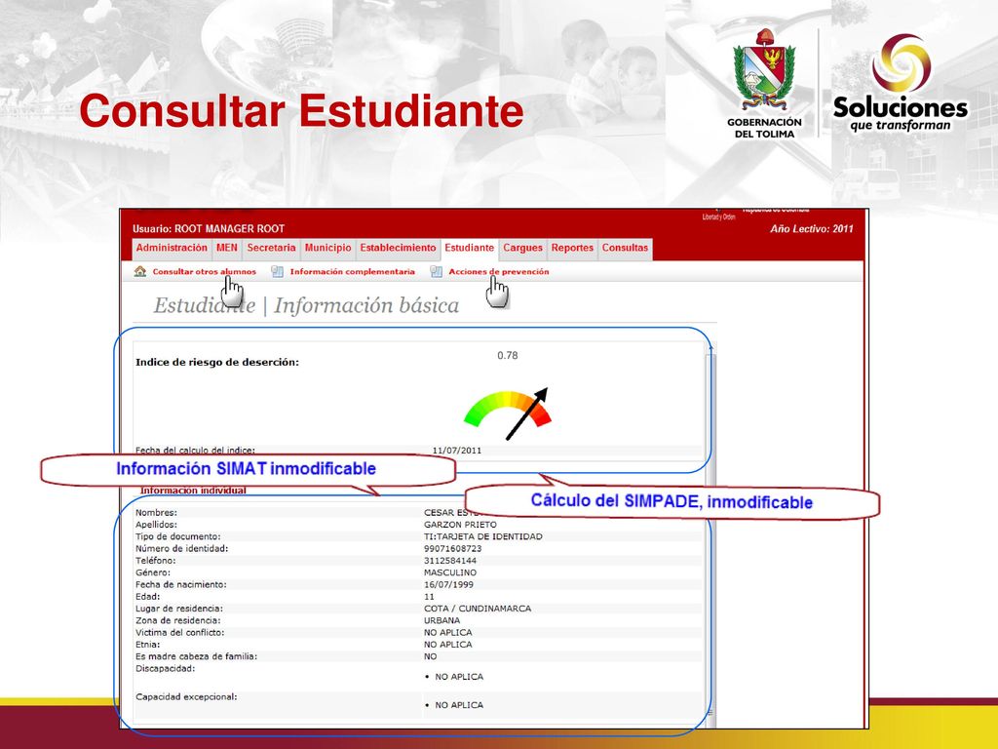The width and height of the screenshot is (998, 749).
Task: Click the home icon beside Consultar otros alumnos
Action: coord(140,271)
